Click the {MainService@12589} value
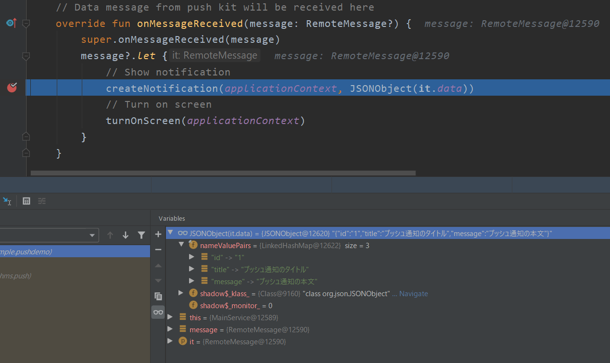610x363 pixels. [243, 317]
